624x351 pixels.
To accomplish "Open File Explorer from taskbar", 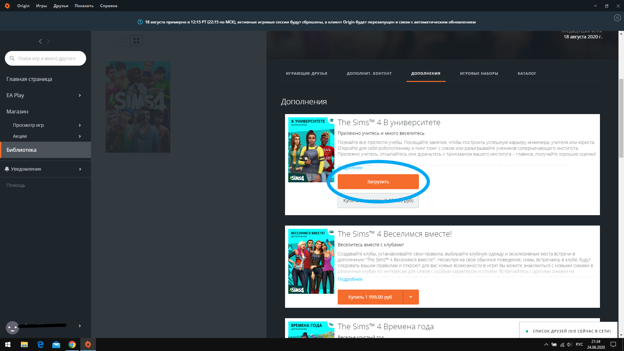I will pyautogui.click(x=24, y=344).
